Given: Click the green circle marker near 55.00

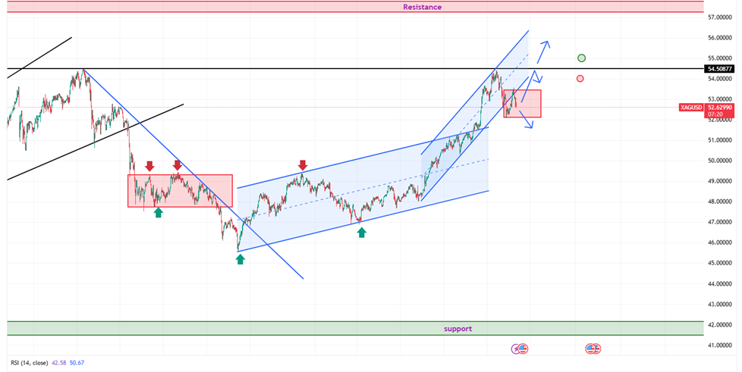Looking at the screenshot, I should (x=581, y=58).
